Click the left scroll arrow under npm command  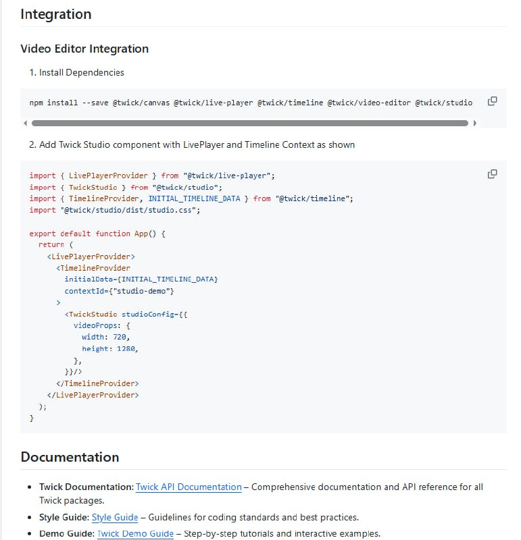click(x=26, y=124)
